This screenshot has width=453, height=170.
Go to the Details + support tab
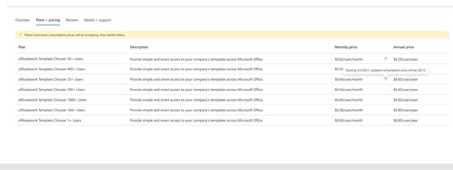(x=97, y=20)
